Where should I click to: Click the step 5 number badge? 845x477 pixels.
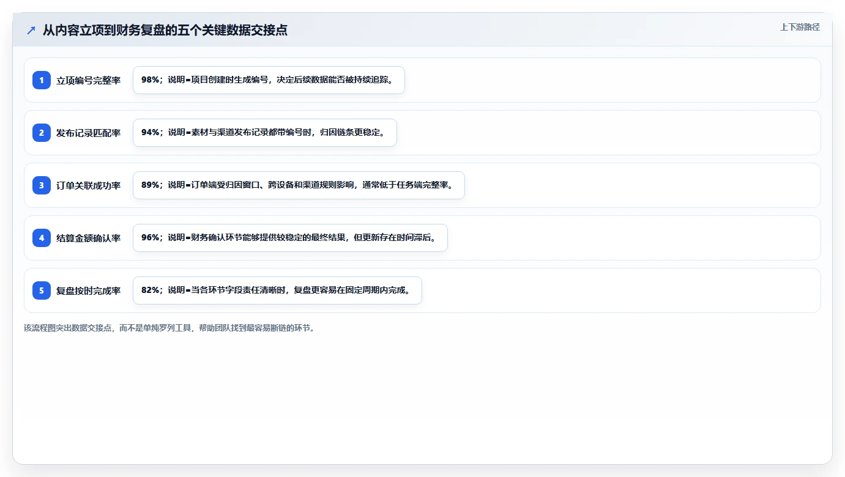(42, 290)
